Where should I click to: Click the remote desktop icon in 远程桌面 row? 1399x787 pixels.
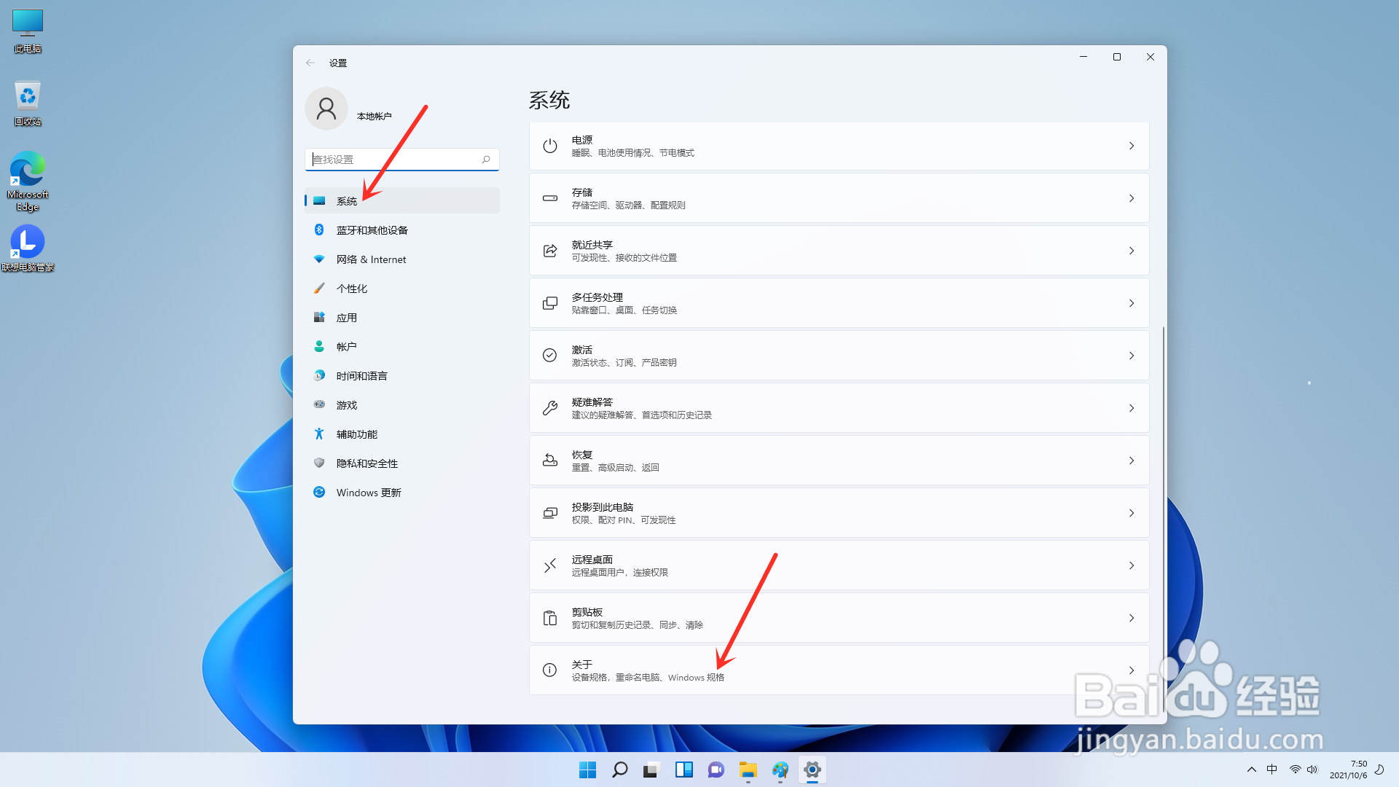click(550, 565)
